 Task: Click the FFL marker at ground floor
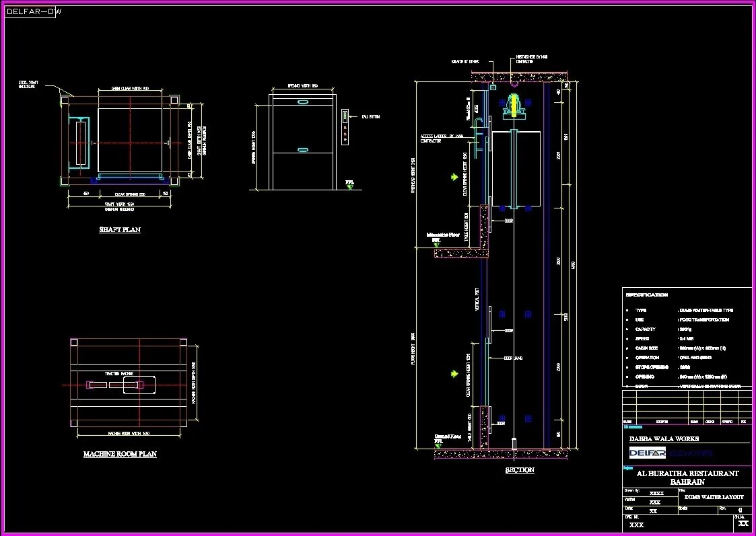(x=439, y=445)
